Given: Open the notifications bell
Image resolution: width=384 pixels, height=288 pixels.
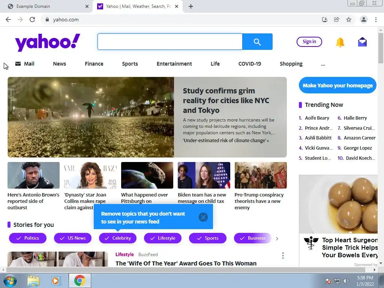Looking at the screenshot, I should (x=340, y=42).
